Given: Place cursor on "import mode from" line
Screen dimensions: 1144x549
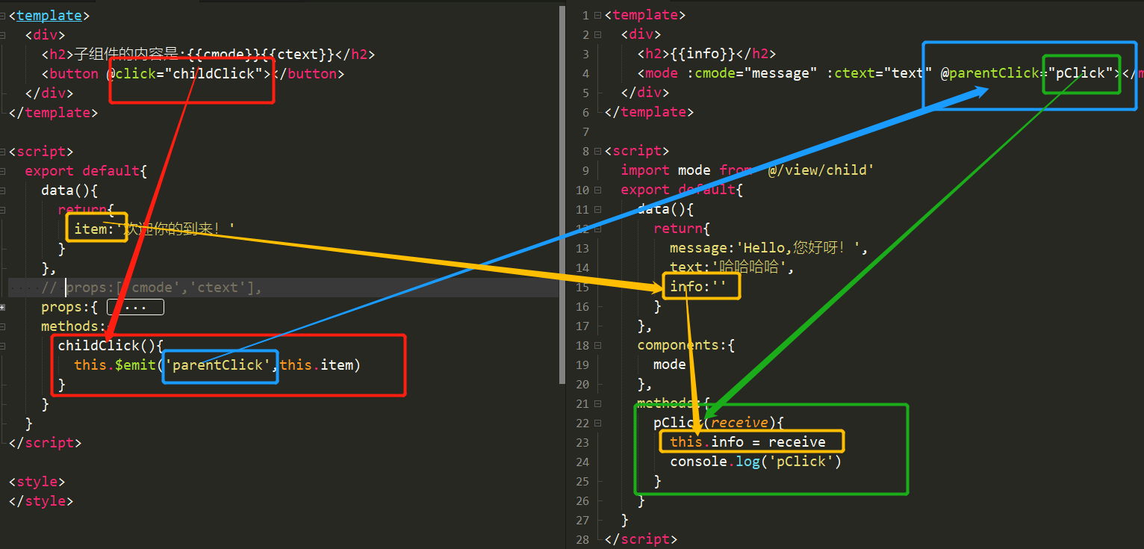Looking at the screenshot, I should pos(747,170).
